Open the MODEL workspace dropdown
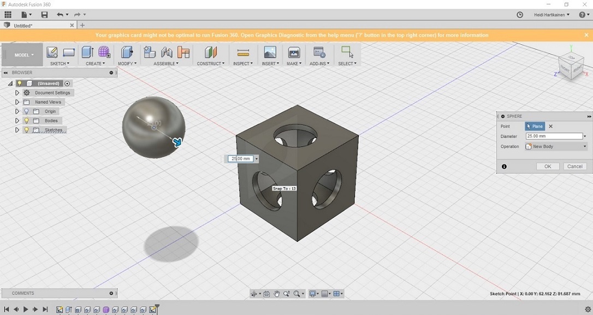593x315 pixels. (x=22, y=55)
